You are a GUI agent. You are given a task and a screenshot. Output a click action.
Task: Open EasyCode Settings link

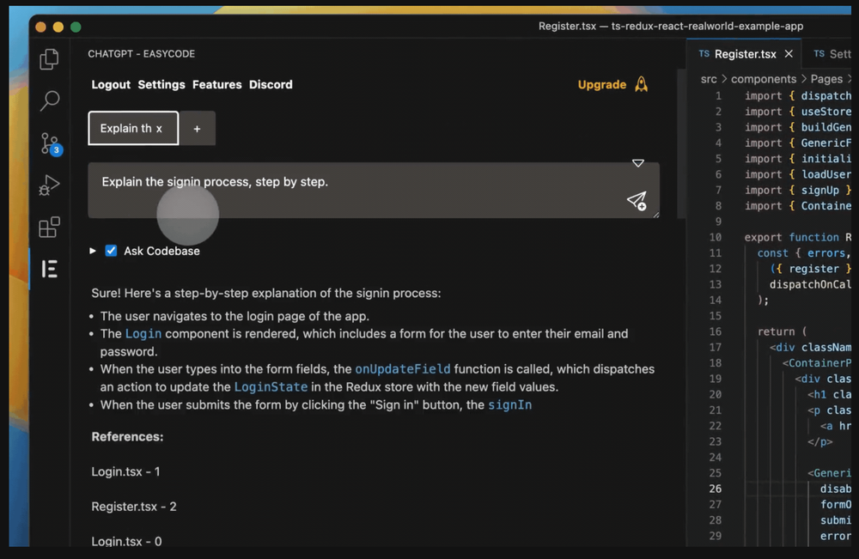[x=161, y=84]
